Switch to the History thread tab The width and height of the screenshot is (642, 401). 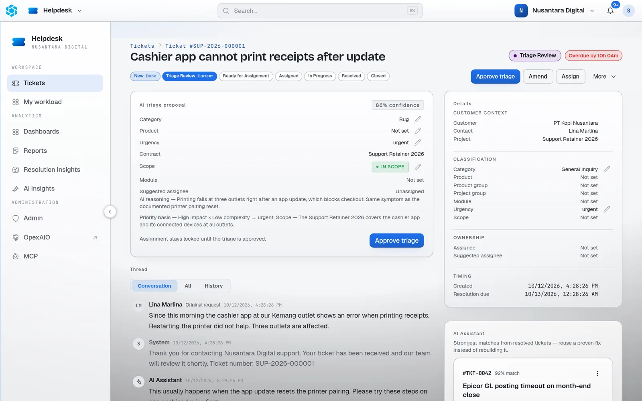pyautogui.click(x=213, y=286)
